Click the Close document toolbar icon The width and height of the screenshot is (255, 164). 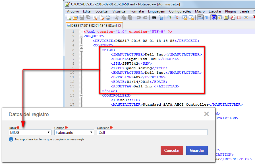[x=95, y=17]
